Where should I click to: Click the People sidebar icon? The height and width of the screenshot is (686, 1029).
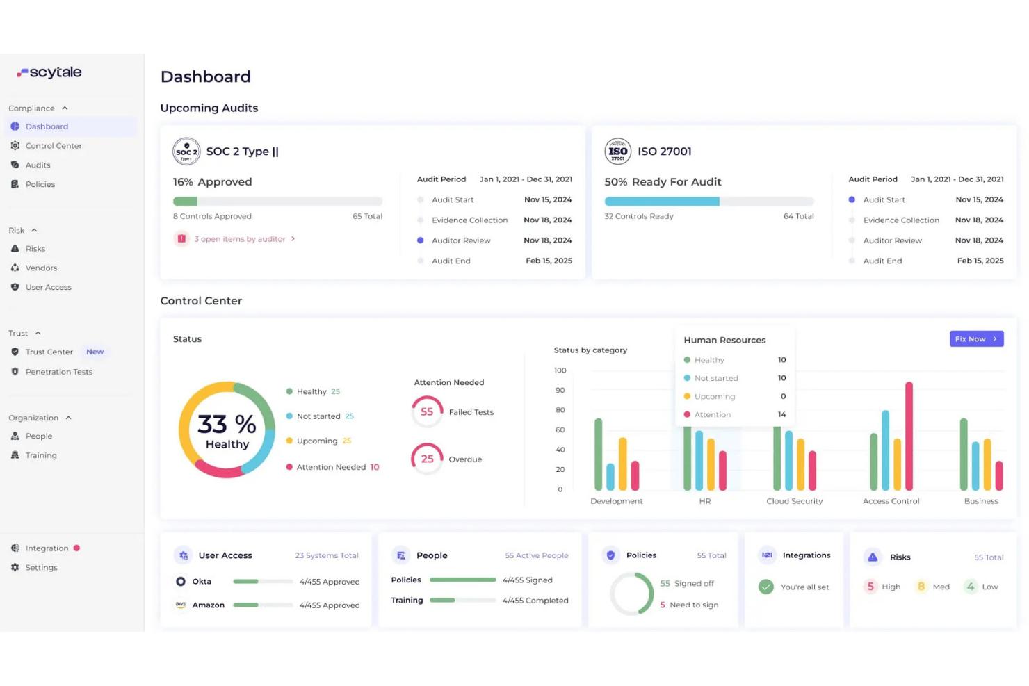point(15,436)
